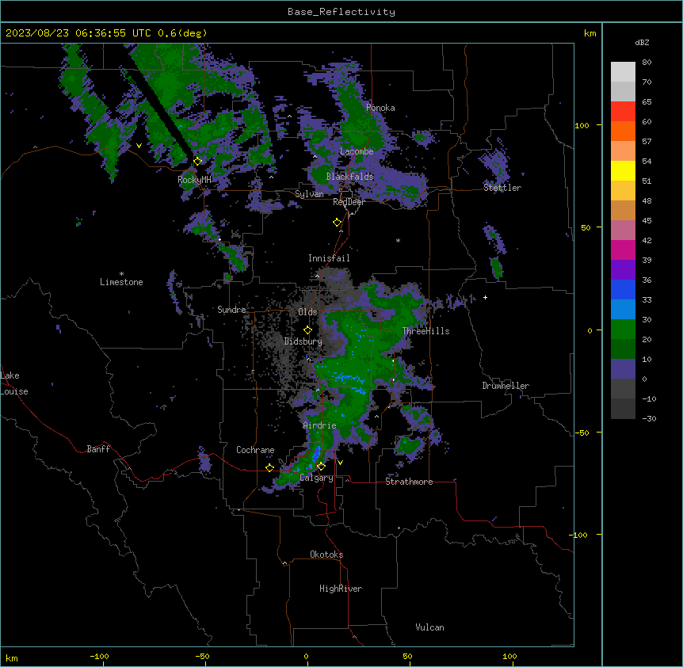Click the asterisk marker above Limestone

(x=121, y=274)
